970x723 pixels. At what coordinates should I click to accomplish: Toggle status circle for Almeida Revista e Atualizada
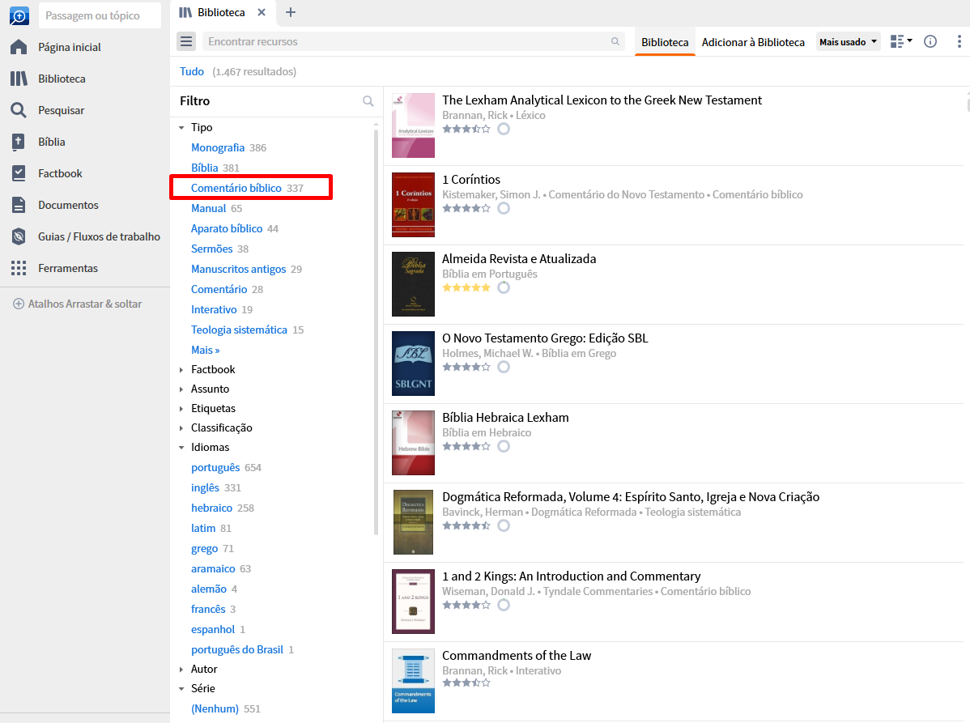(504, 287)
